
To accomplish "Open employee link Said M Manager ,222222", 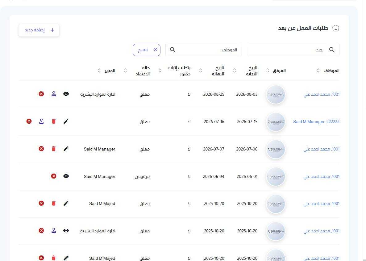I will pyautogui.click(x=316, y=122).
